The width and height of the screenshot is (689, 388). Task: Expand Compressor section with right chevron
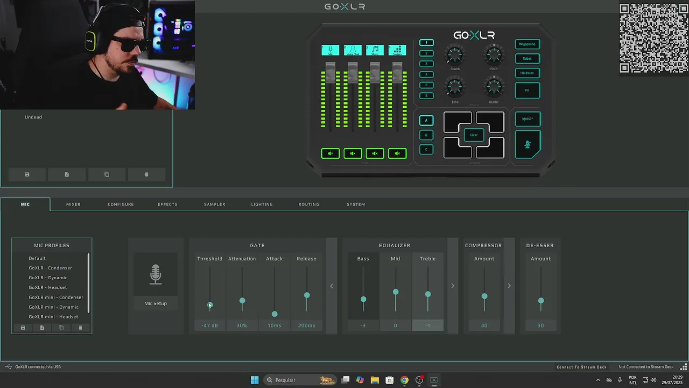(509, 286)
